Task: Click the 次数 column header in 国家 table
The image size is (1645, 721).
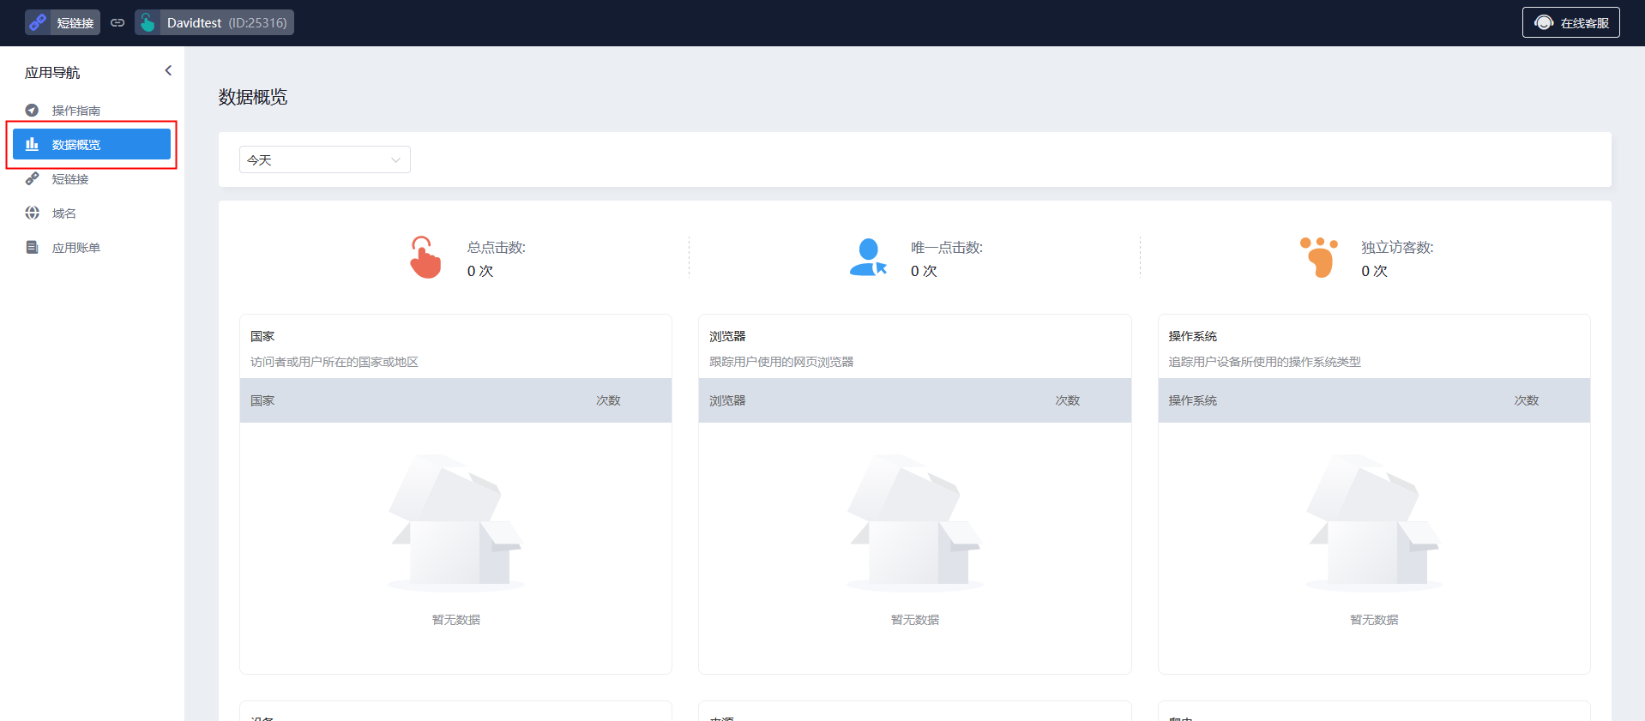Action: coord(608,400)
